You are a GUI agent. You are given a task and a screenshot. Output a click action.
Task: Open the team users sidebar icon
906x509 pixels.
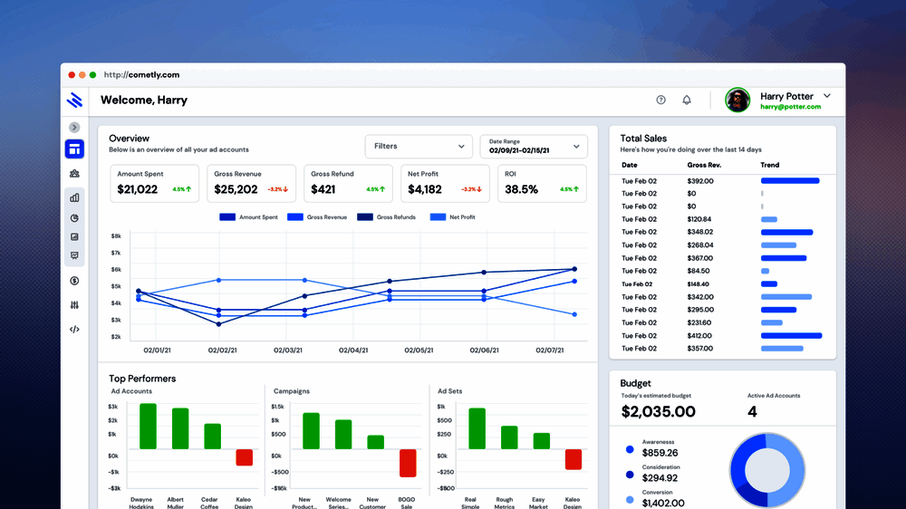[74, 173]
